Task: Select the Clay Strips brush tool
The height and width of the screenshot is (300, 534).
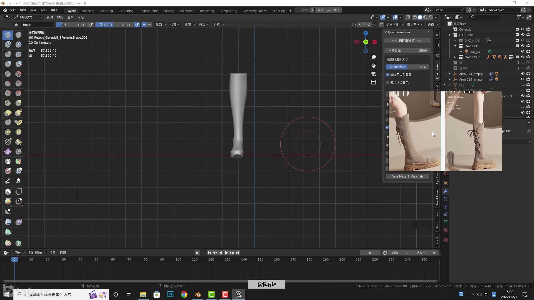Action: coord(18,44)
